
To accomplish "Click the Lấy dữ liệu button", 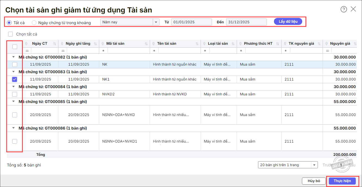I will click(288, 22).
